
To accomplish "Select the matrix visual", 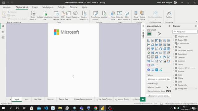I will click(x=157, y=57).
